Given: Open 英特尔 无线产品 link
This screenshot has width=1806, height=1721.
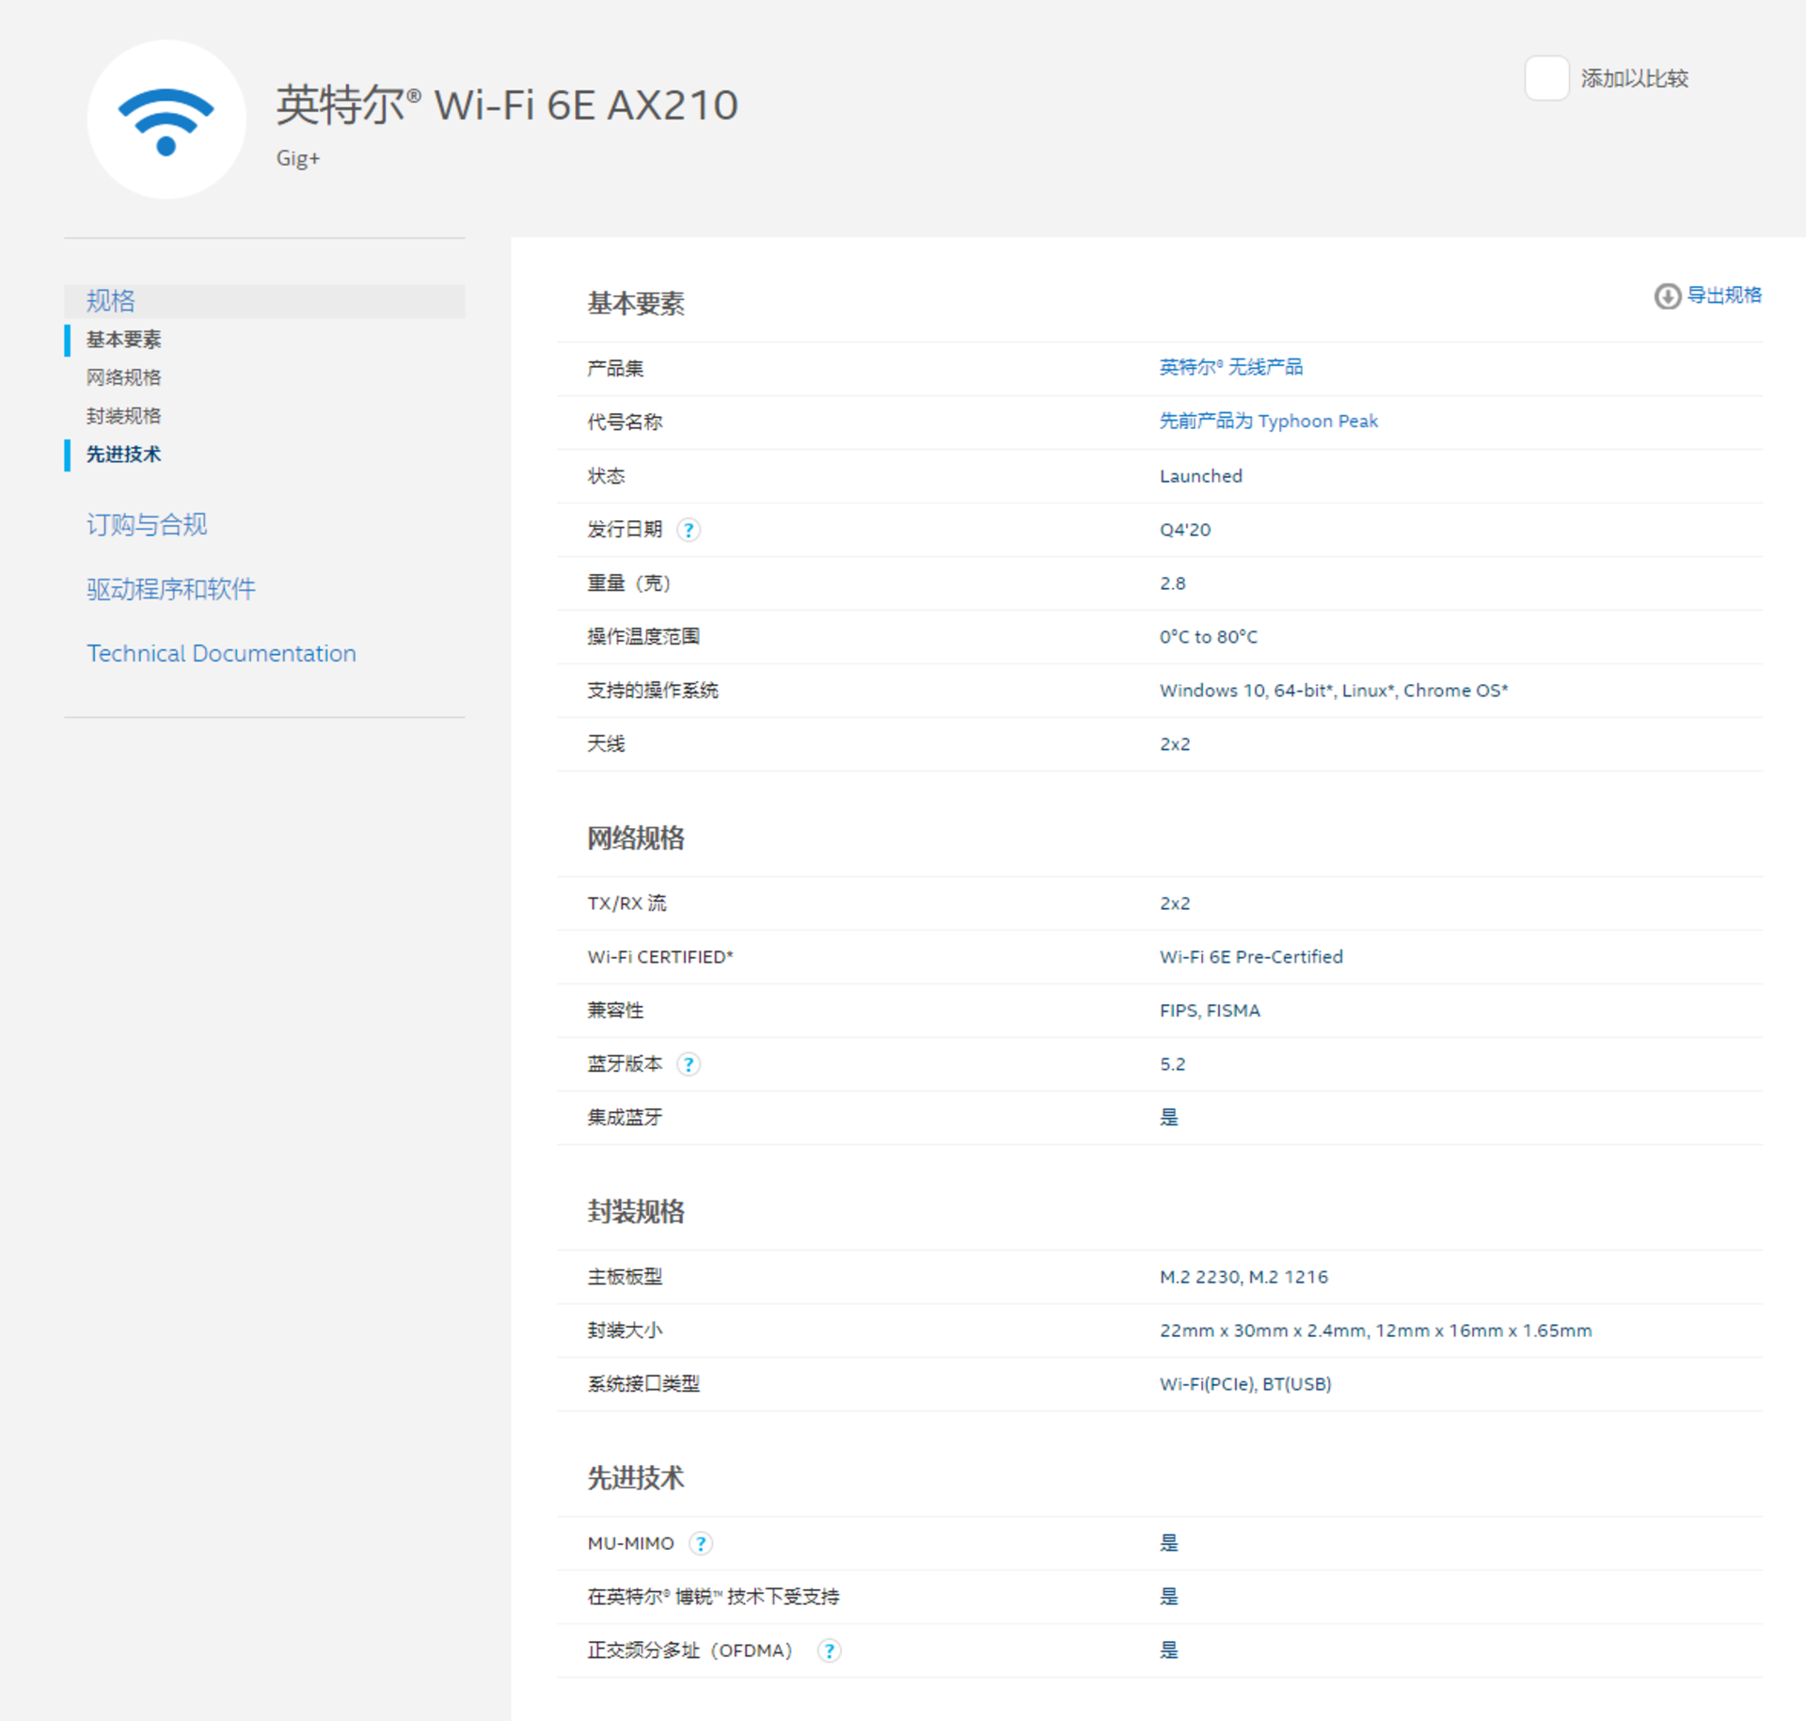Looking at the screenshot, I should [x=1230, y=367].
